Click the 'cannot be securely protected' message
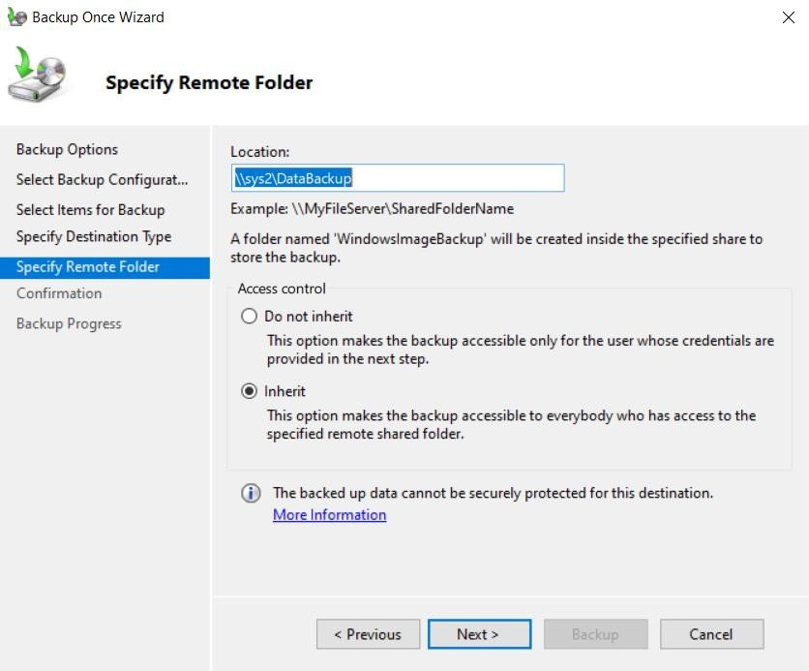The width and height of the screenshot is (809, 671). [493, 493]
